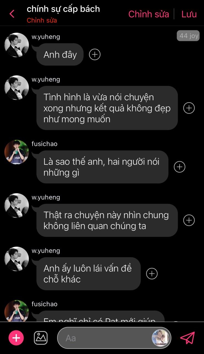Click plus icon beside "Thật ra chuyện này" message
Viewport: 204px width, 354px height.
click(x=189, y=220)
